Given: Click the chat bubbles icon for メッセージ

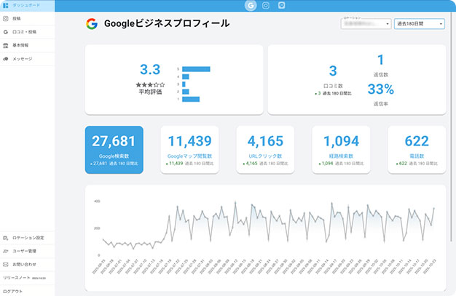Looking at the screenshot, I should [6, 59].
